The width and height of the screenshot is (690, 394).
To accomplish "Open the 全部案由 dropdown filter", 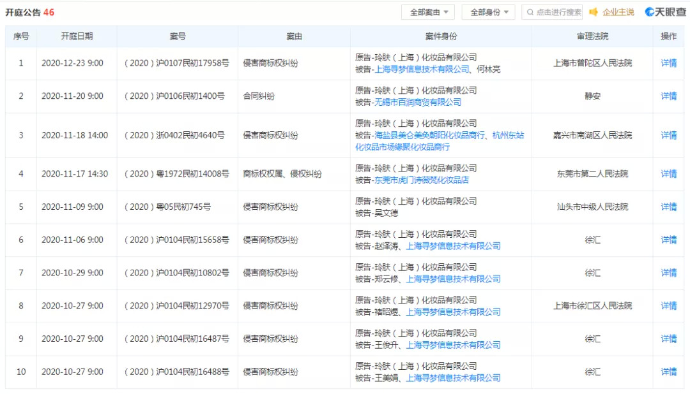I will (427, 12).
